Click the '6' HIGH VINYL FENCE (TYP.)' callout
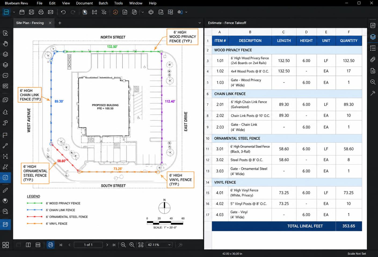 [x=180, y=180]
